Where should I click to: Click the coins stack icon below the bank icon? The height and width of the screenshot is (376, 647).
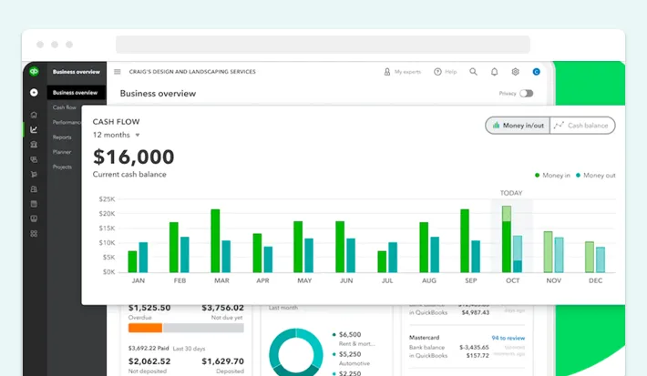[34, 159]
